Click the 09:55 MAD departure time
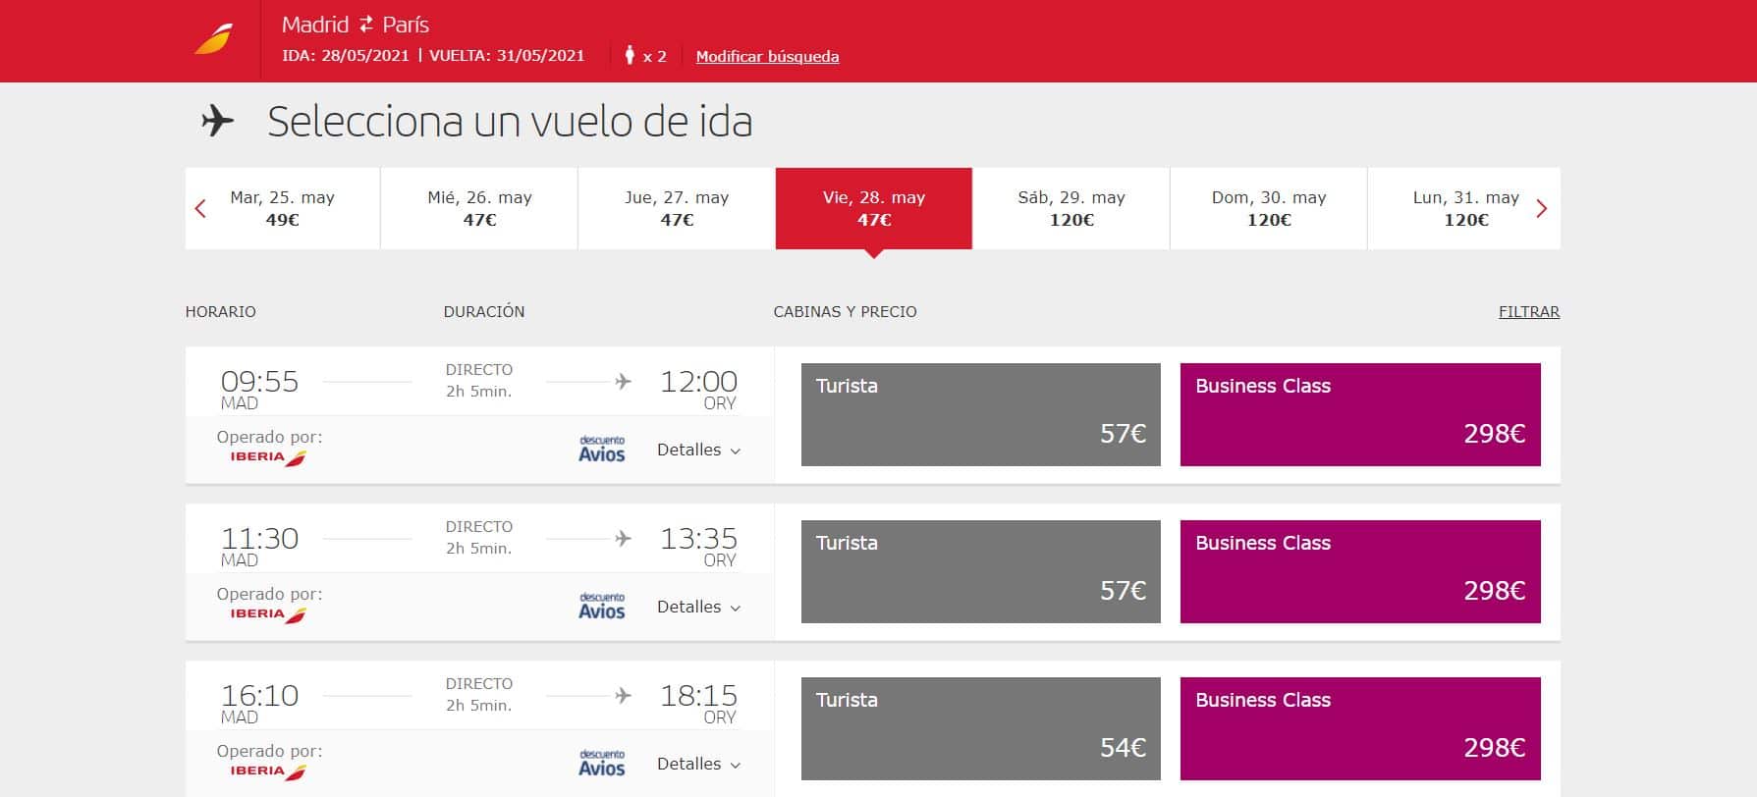This screenshot has height=797, width=1757. click(259, 389)
